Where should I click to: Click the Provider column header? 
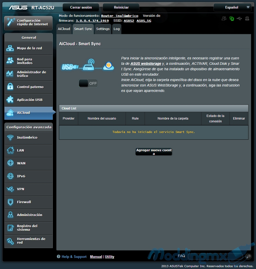(68, 118)
